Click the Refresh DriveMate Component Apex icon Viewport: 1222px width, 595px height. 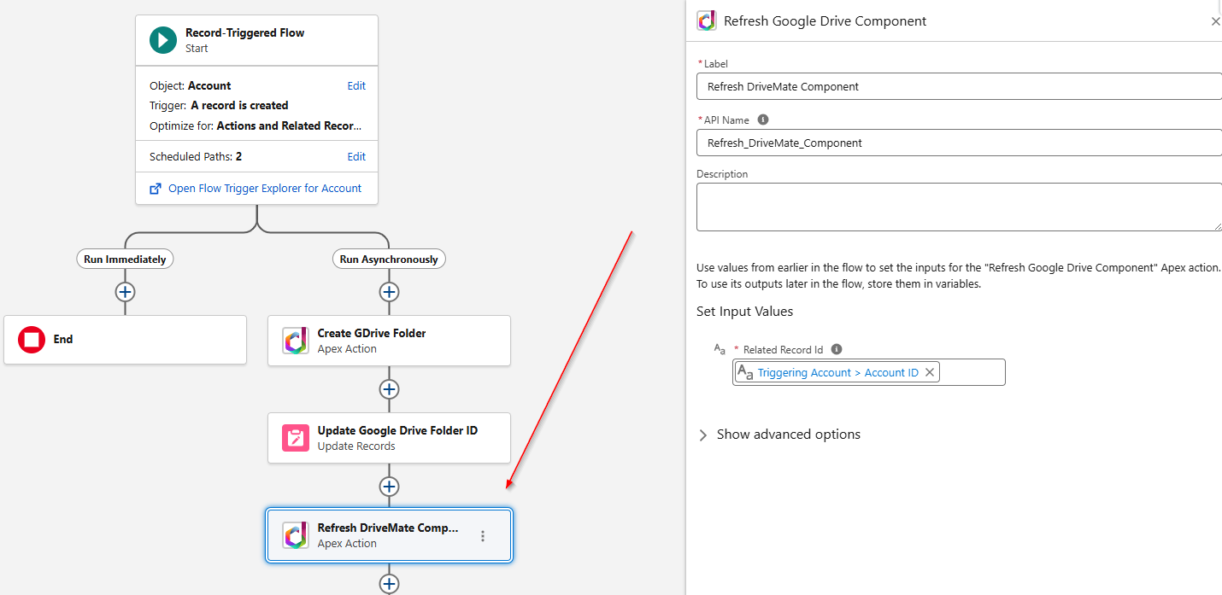tap(295, 535)
